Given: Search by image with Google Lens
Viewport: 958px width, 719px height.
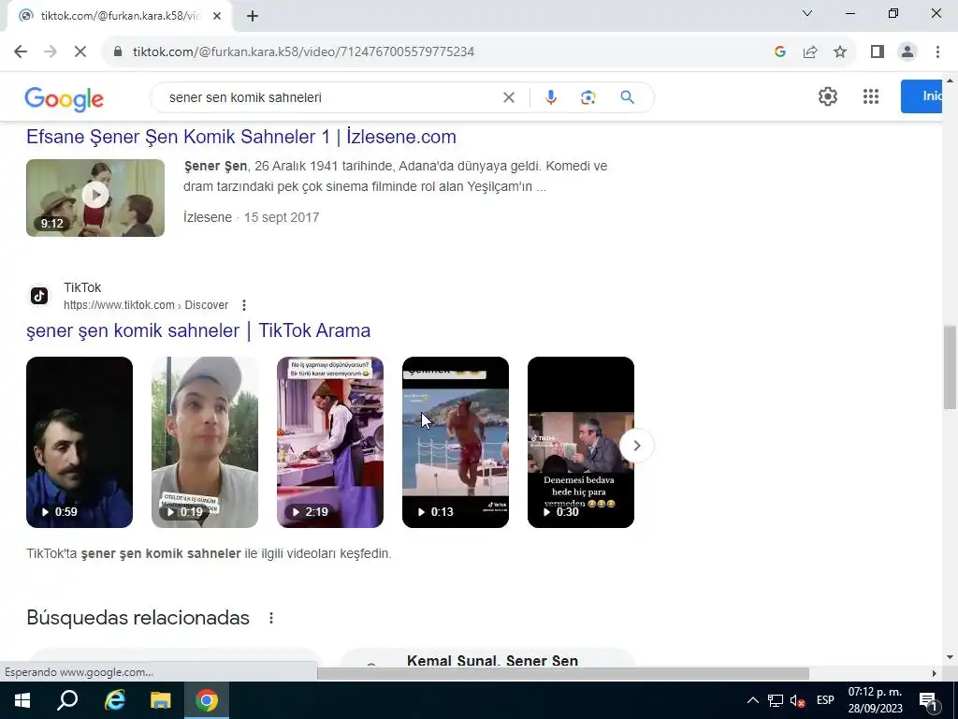Looking at the screenshot, I should tap(588, 97).
